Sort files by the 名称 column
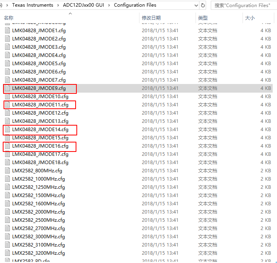This screenshot has height=263, width=277. [9, 18]
